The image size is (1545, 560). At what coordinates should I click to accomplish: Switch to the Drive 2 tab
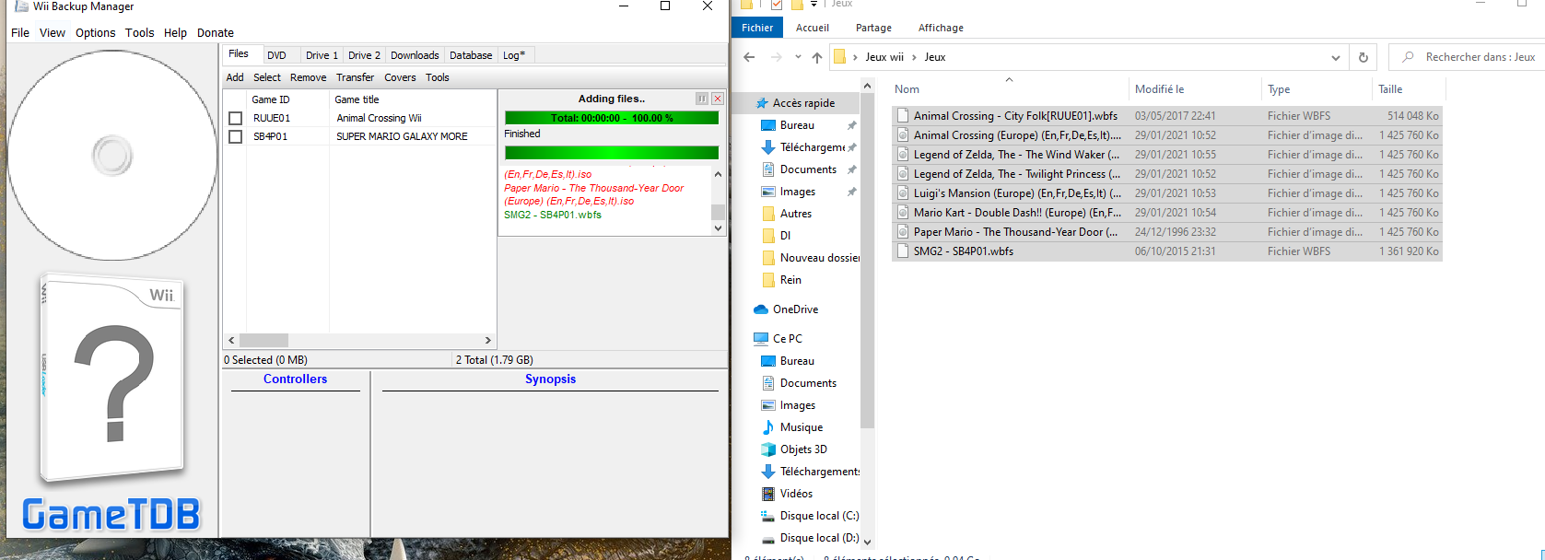tap(364, 55)
